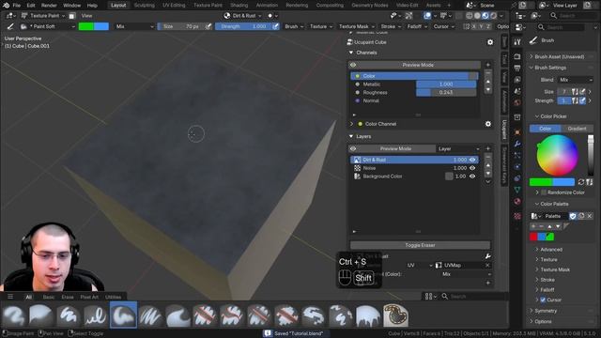Screen dimensions: 601x338
Task: Toggle size pressure in header
Action: pyautogui.click(x=208, y=26)
